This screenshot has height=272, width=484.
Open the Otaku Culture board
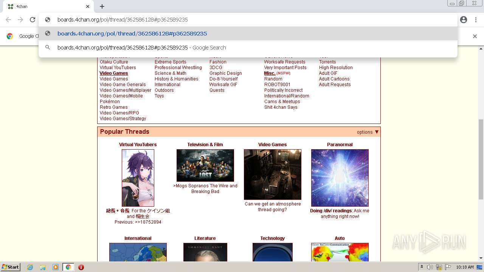point(114,62)
